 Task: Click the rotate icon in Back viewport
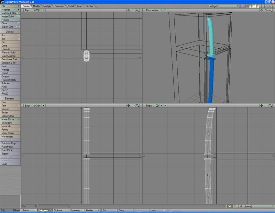coord(133,106)
